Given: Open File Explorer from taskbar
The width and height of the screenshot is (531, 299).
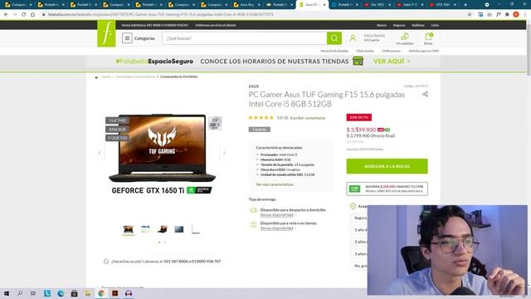Looking at the screenshot, I should pyautogui.click(x=88, y=293).
